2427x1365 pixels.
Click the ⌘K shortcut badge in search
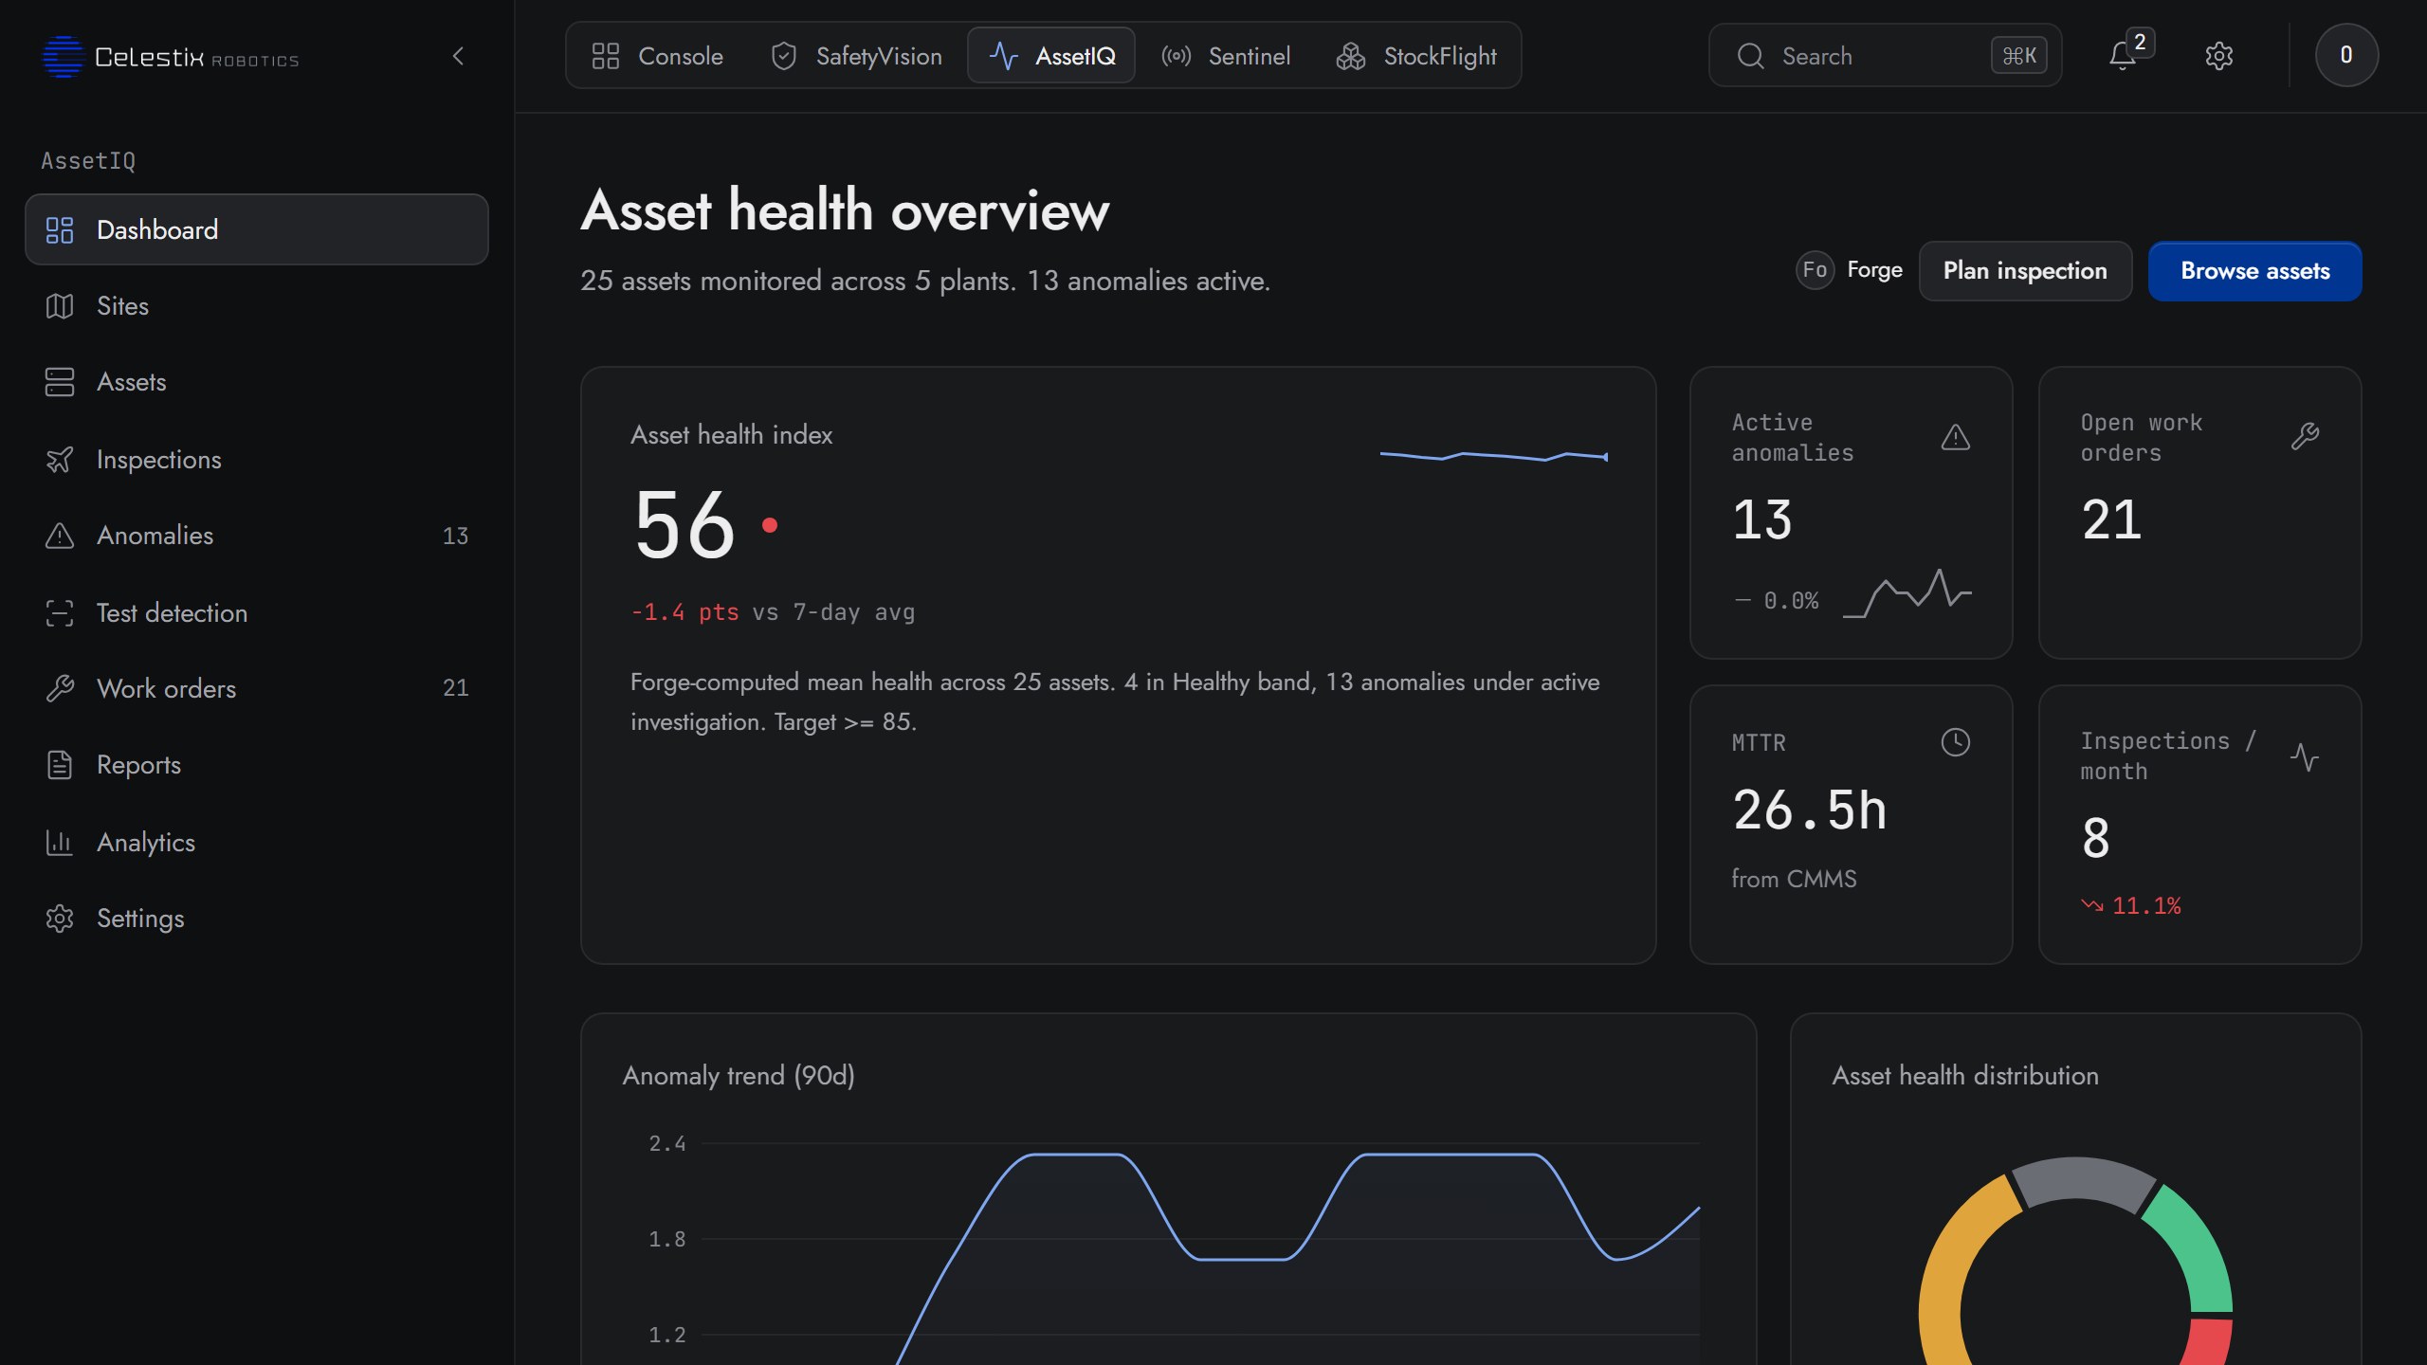click(x=2018, y=56)
